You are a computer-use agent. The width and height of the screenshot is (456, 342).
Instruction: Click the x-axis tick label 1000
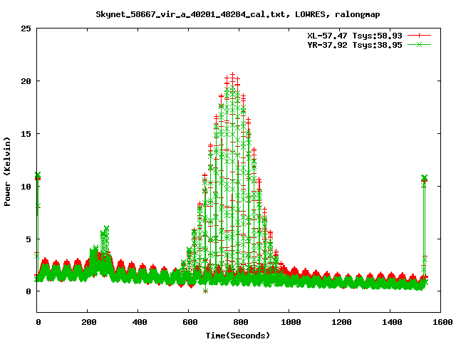[x=291, y=322]
